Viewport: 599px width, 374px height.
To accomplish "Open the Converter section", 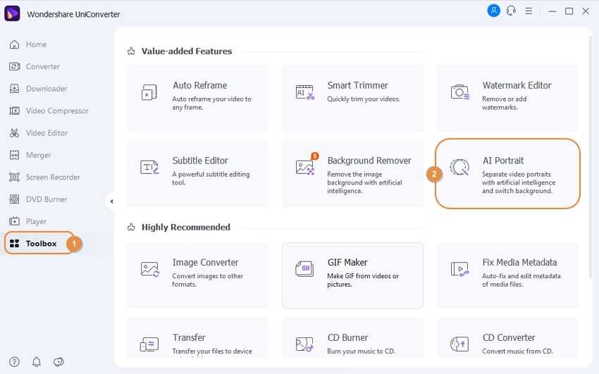I will (x=42, y=66).
